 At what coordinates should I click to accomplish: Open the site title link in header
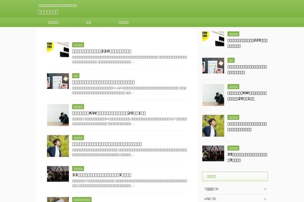click(x=48, y=12)
